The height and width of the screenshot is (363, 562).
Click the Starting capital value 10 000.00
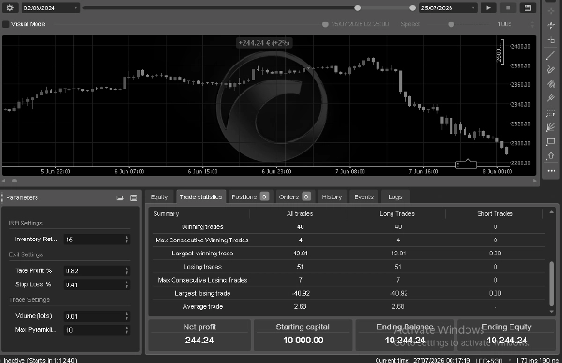[x=303, y=341]
